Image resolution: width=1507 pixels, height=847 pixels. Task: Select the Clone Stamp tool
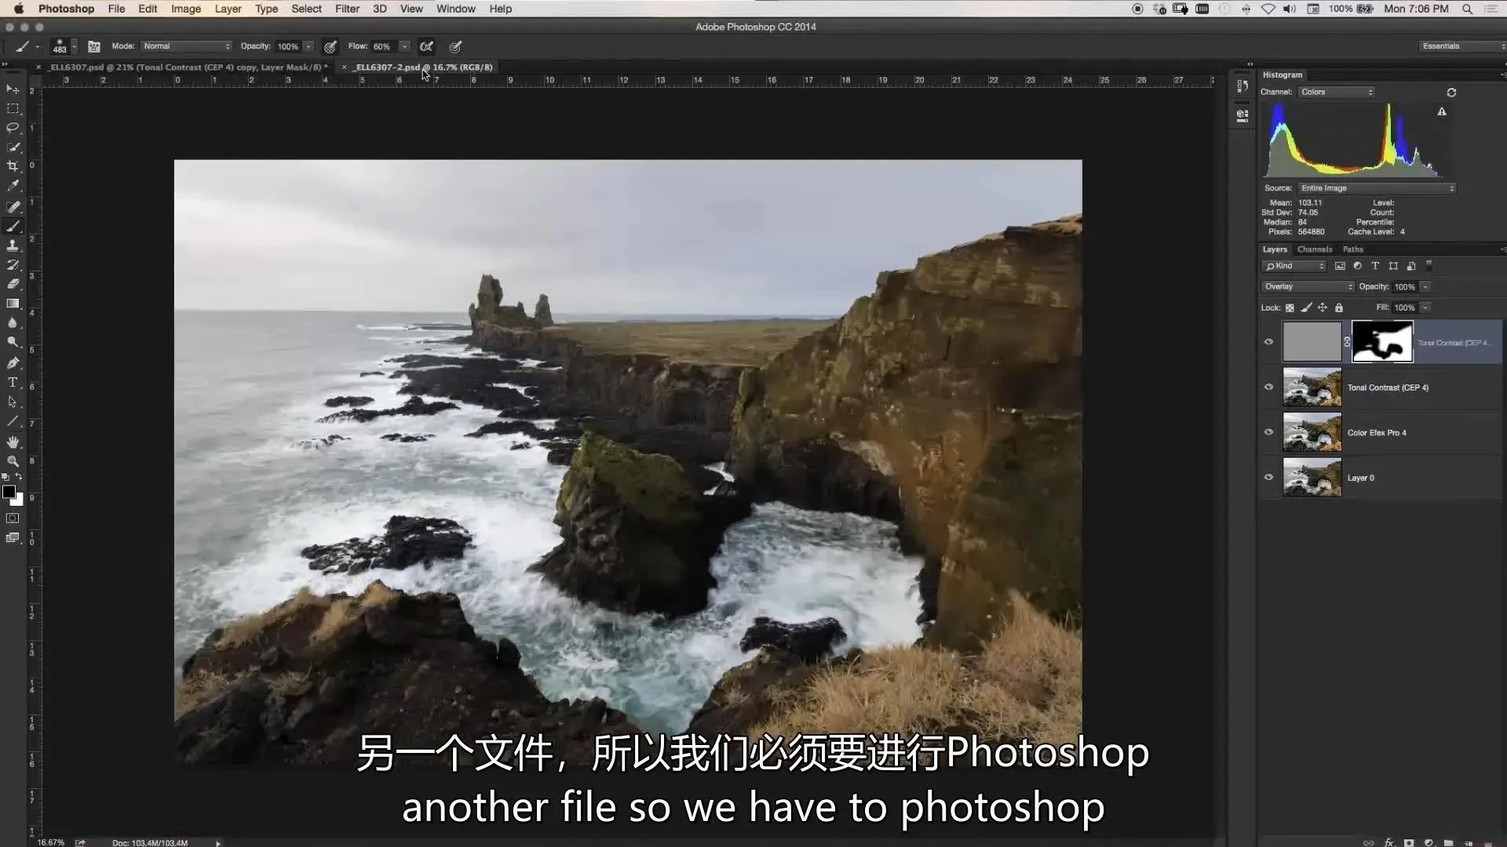click(13, 245)
